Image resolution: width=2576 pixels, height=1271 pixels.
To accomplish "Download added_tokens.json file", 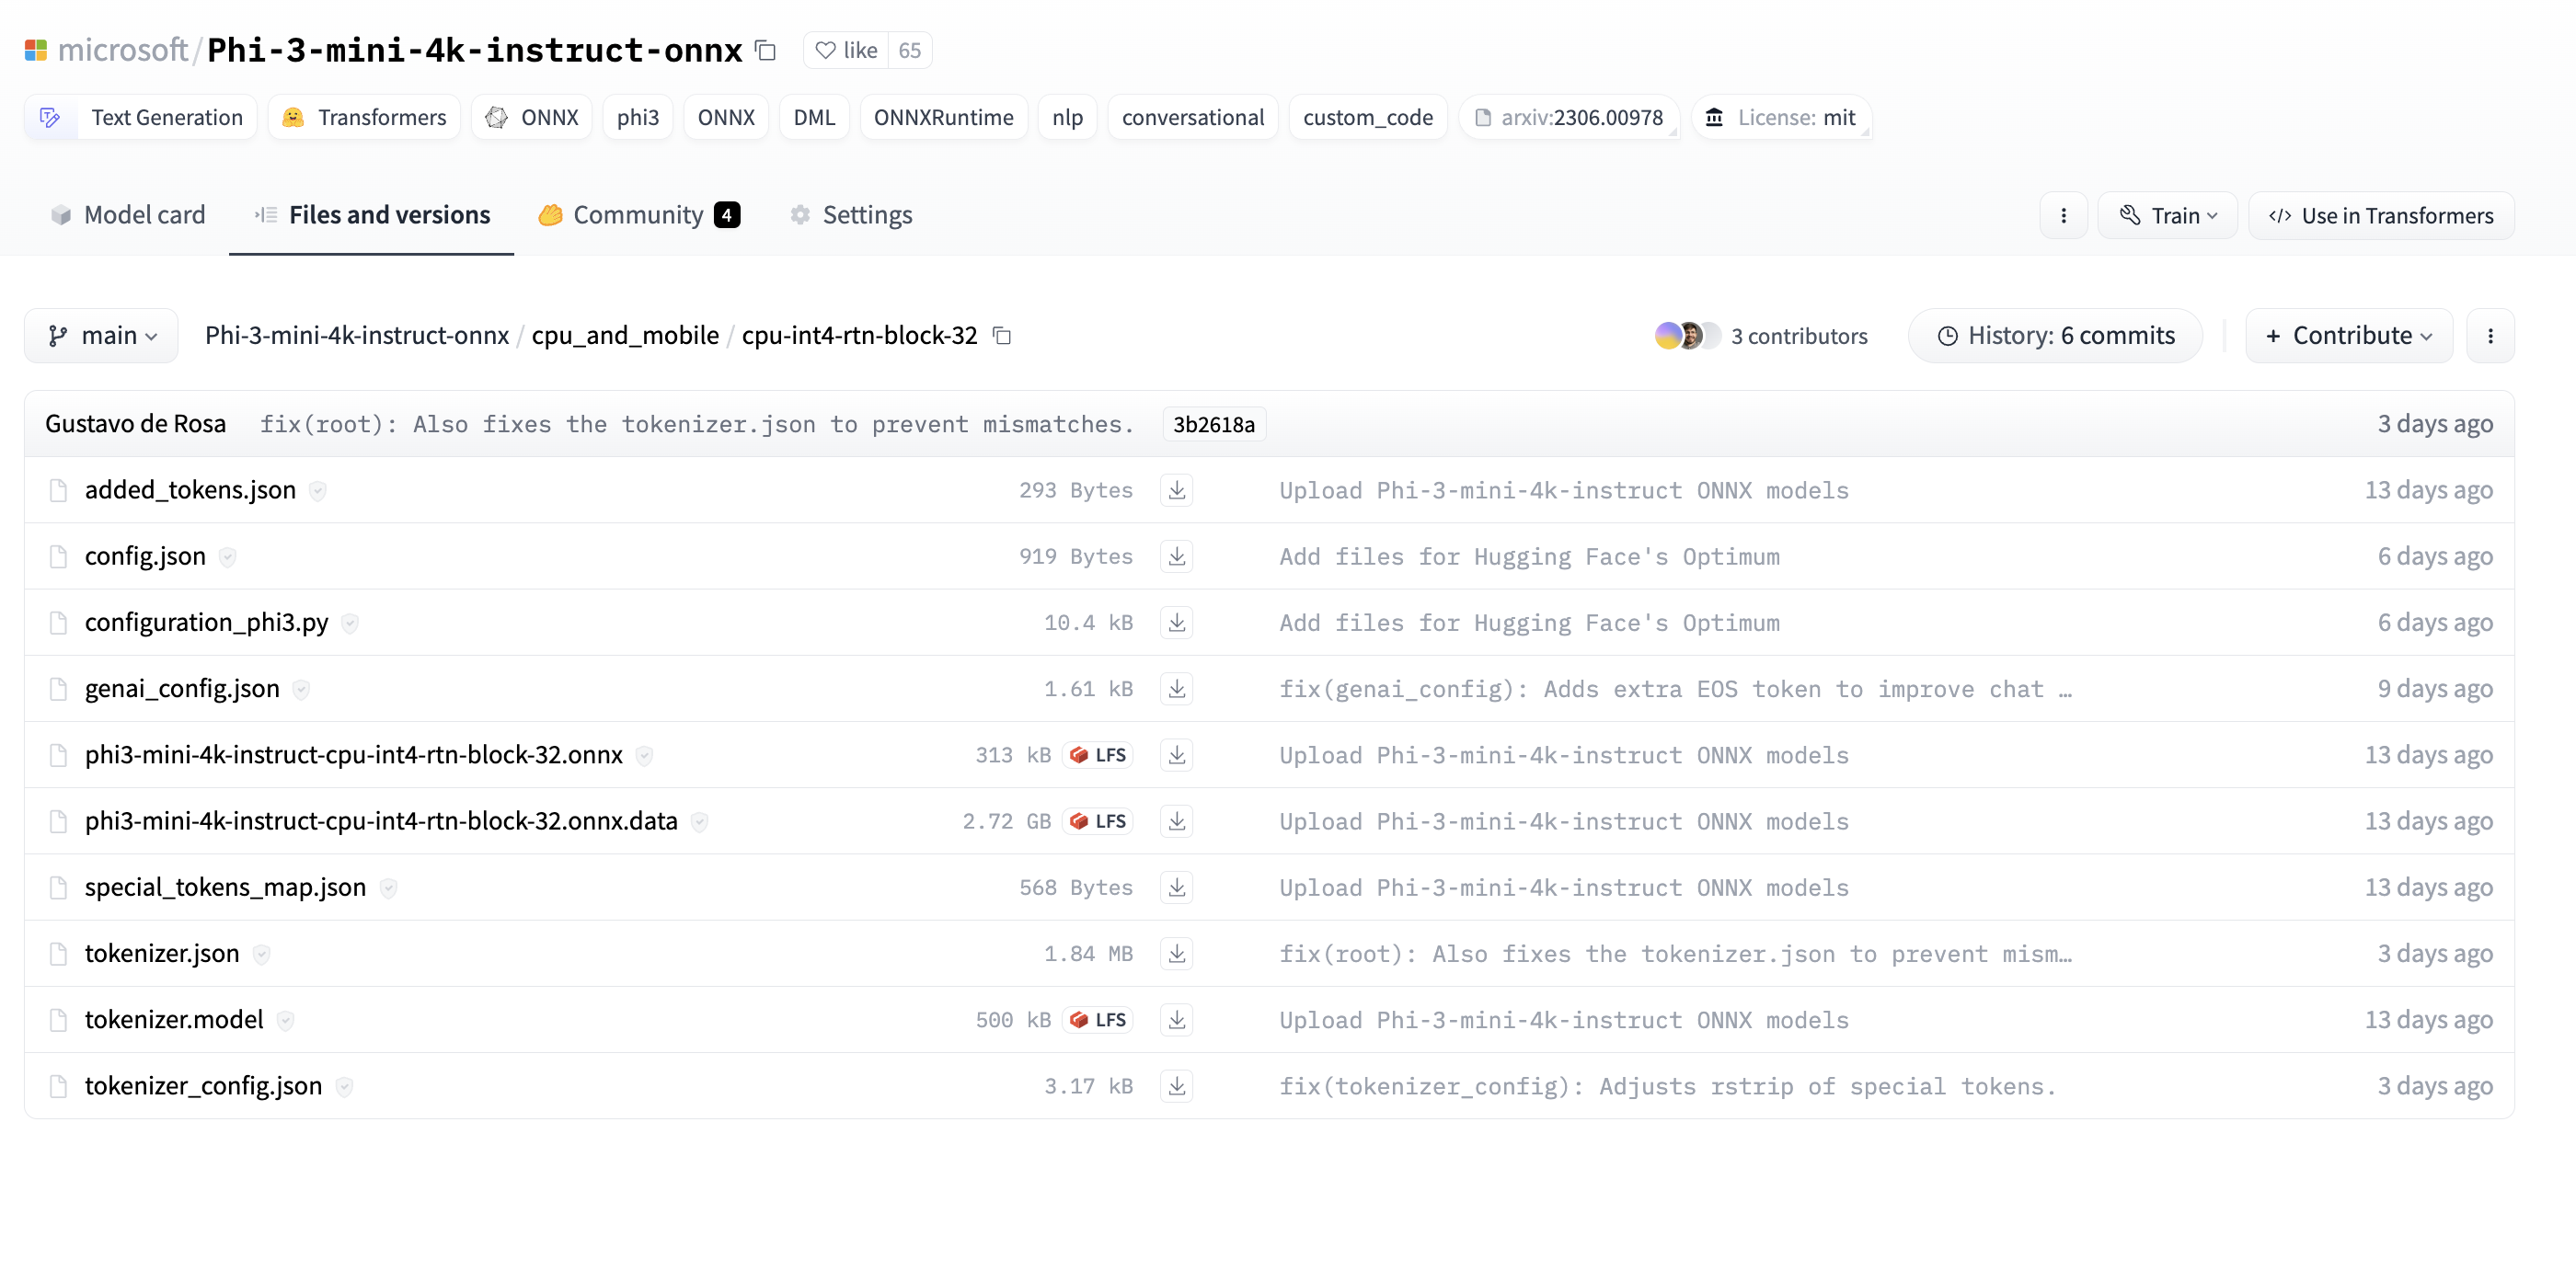I will (x=1177, y=490).
